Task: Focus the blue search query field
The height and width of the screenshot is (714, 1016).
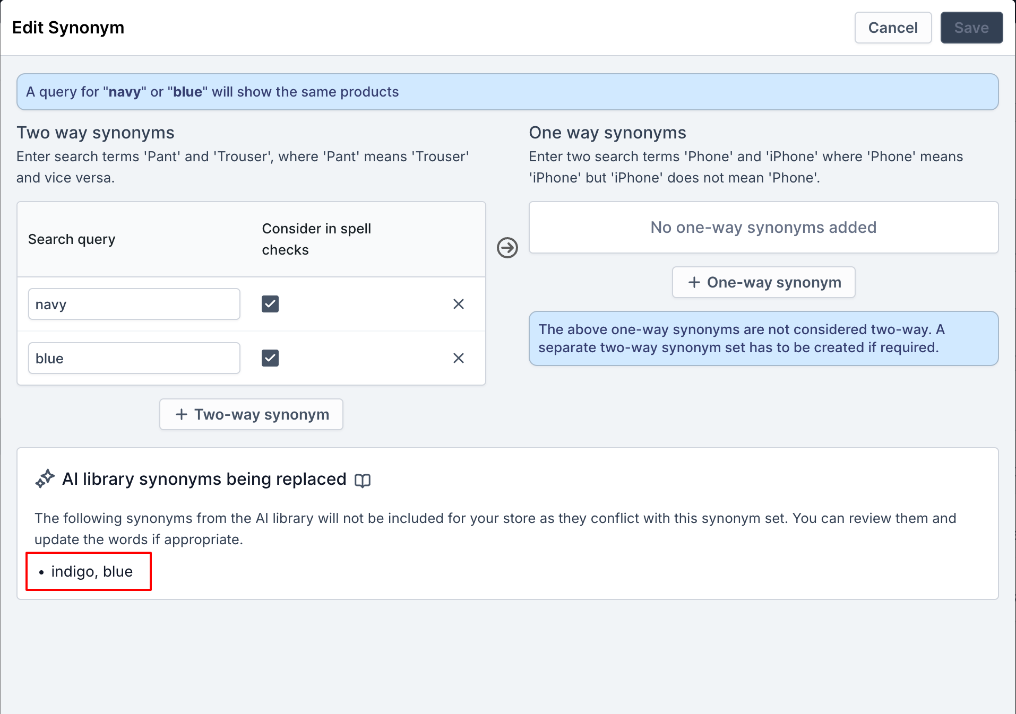Action: pos(134,358)
